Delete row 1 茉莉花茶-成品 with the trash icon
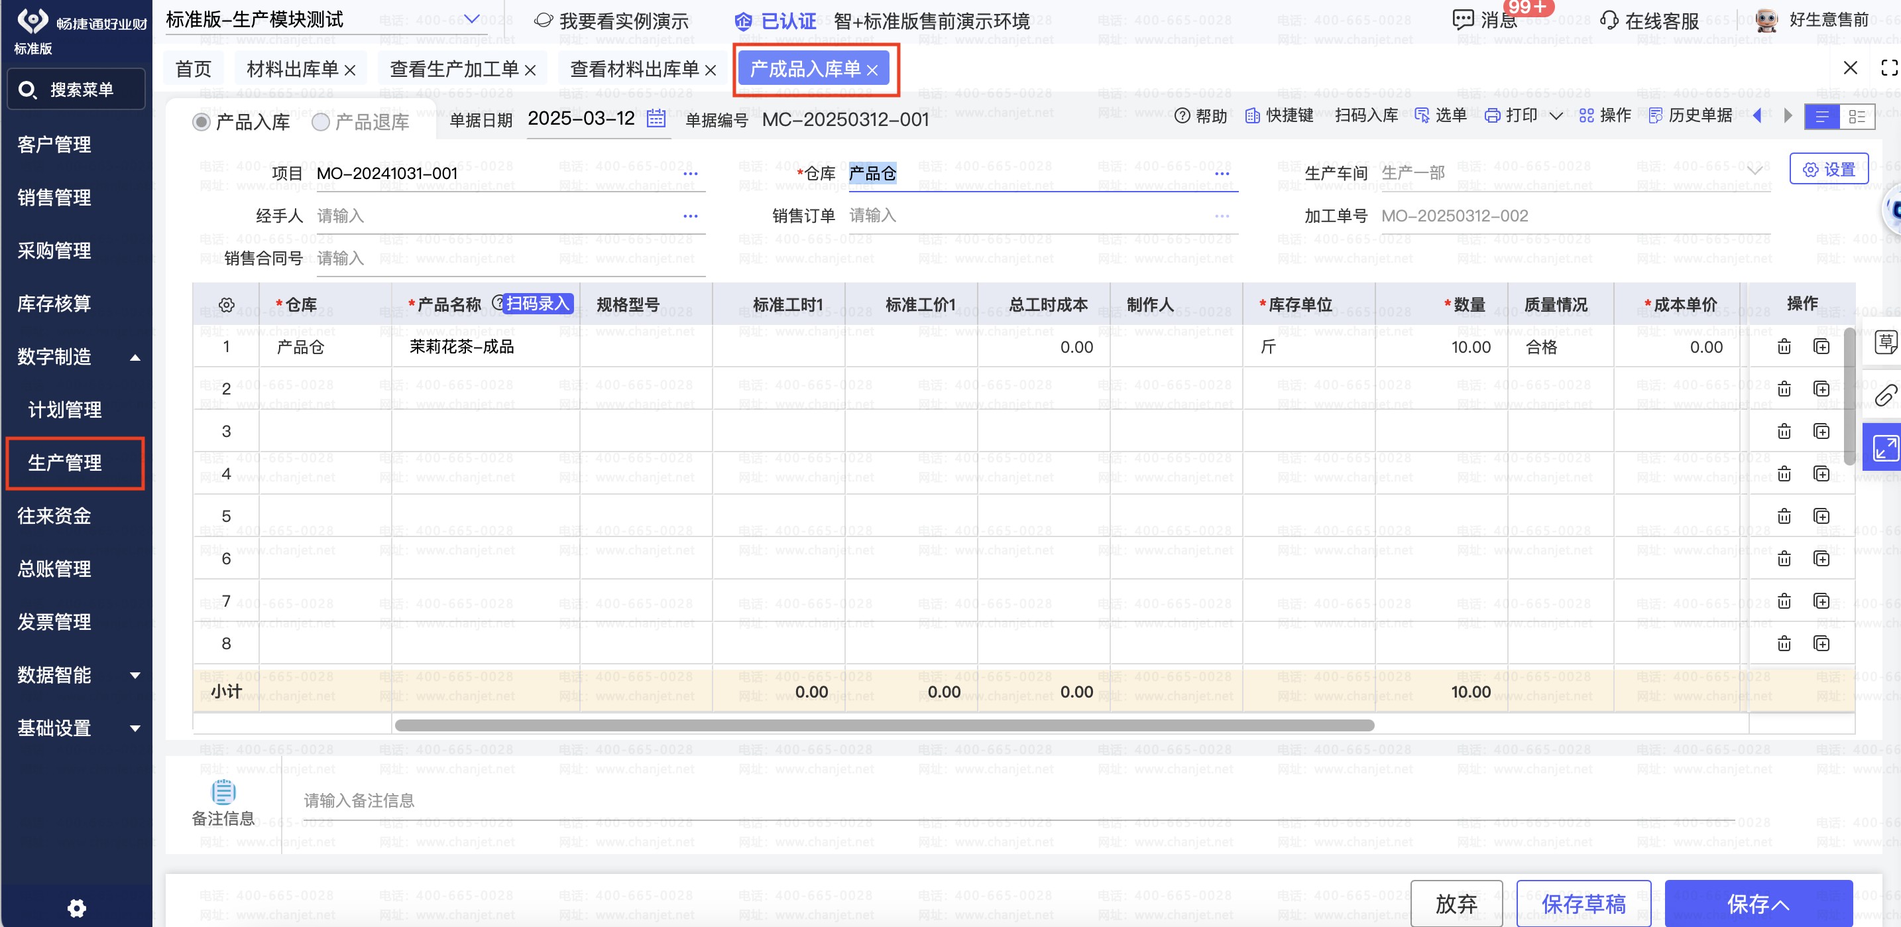The image size is (1901, 927). click(x=1784, y=347)
